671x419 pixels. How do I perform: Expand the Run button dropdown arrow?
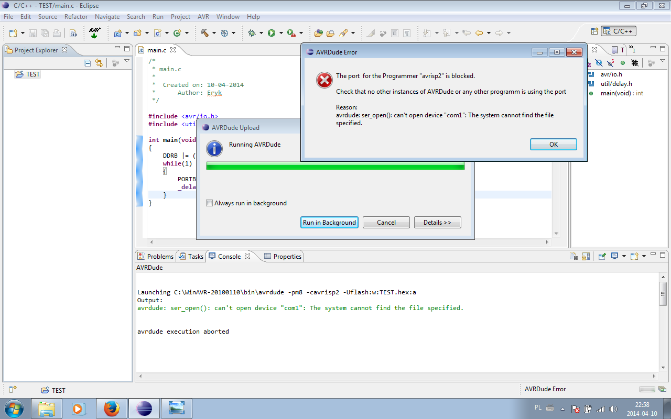(x=281, y=33)
